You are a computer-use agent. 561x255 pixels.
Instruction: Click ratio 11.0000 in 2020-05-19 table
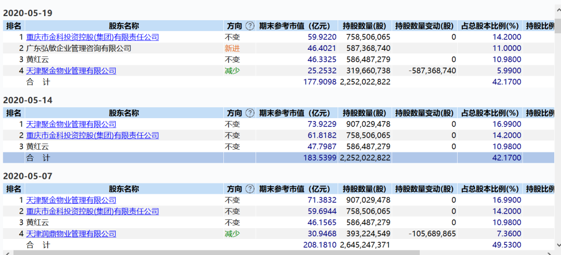pyautogui.click(x=507, y=48)
